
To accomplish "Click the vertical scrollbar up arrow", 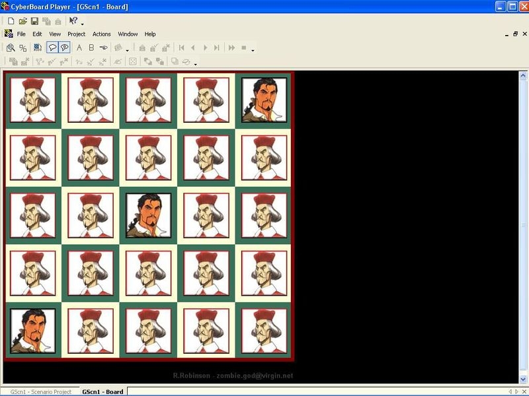I will pos(523,75).
